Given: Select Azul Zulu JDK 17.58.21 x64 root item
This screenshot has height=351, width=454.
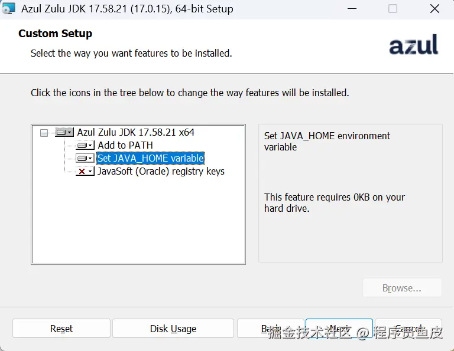Looking at the screenshot, I should [135, 132].
